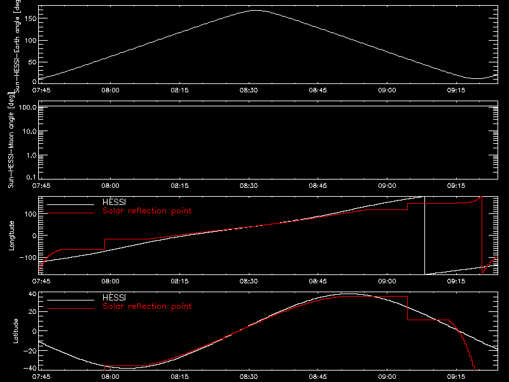Click the flat horizontal line in the Moon angle plot
This screenshot has height=382, width=509.
tap(268, 106)
